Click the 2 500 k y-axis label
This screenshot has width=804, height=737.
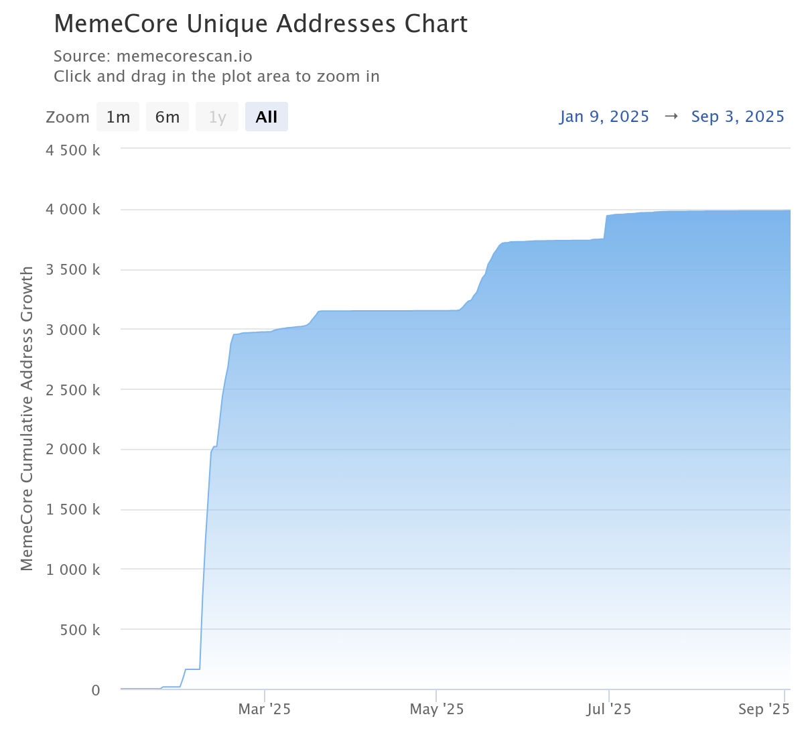[x=72, y=390]
